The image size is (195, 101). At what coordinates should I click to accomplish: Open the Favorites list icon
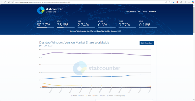click(x=185, y=2)
